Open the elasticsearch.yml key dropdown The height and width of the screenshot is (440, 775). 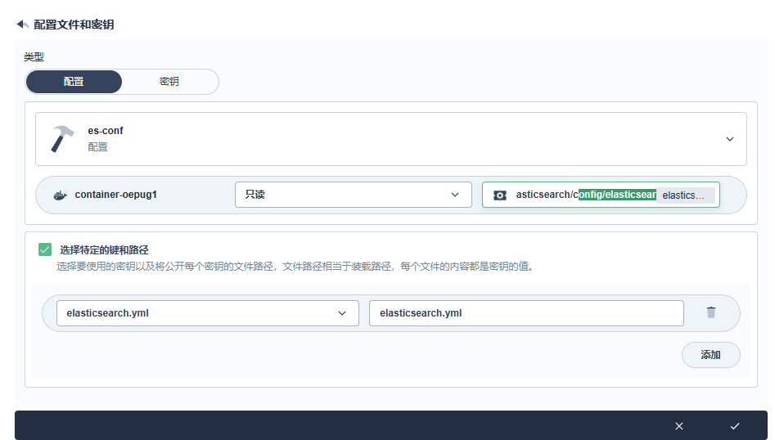(207, 313)
